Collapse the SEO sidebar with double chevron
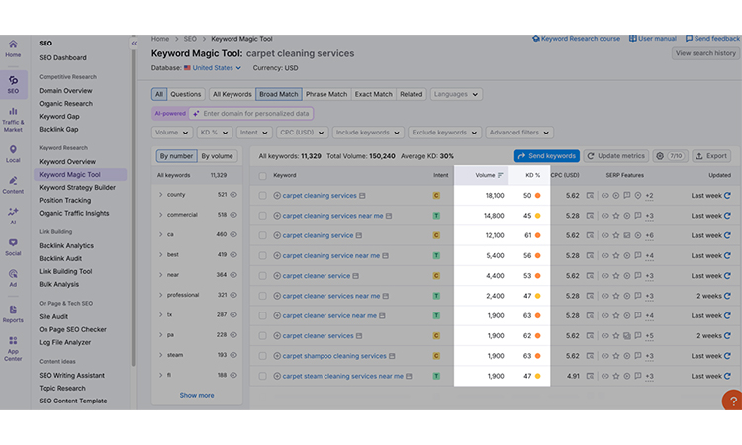The height and width of the screenshot is (445, 742). (x=134, y=44)
